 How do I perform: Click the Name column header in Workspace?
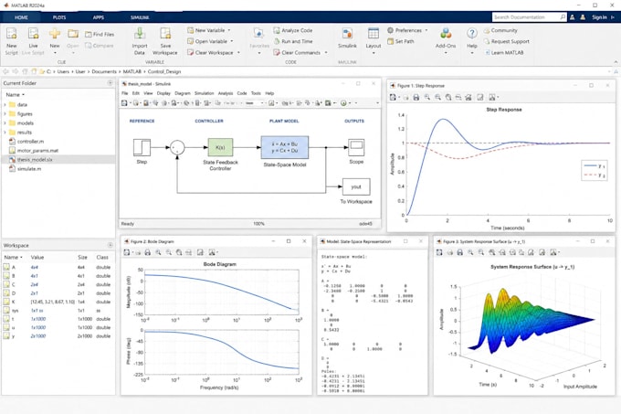tap(11, 258)
